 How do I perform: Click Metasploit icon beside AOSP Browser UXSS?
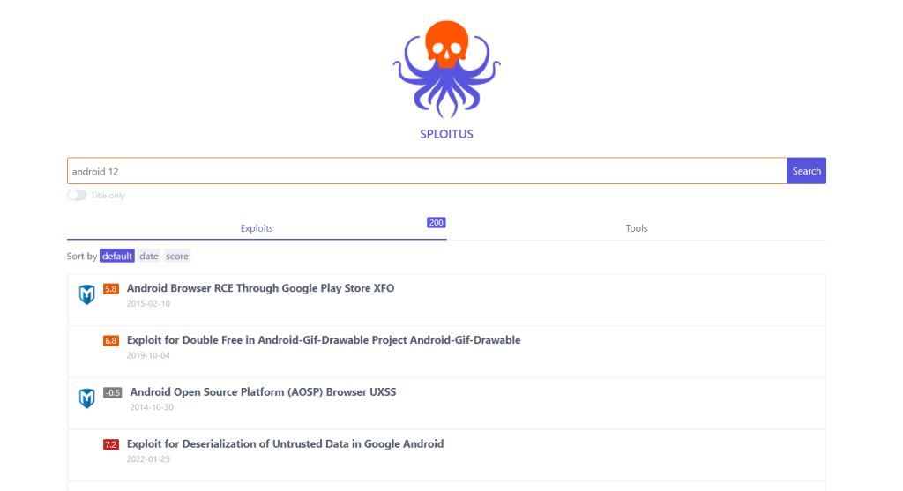point(86,399)
